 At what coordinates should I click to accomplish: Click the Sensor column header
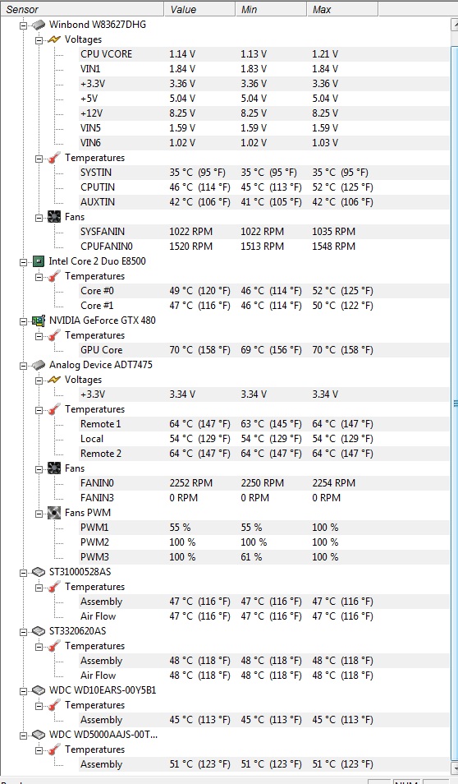(x=82, y=9)
